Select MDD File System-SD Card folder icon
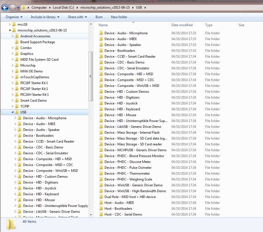 click(16, 60)
